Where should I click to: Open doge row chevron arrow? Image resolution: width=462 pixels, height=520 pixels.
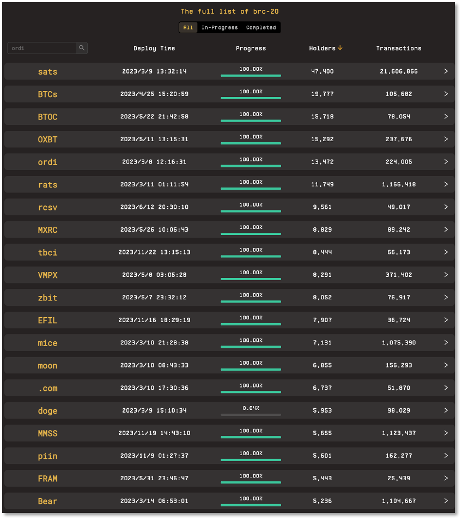pos(446,410)
